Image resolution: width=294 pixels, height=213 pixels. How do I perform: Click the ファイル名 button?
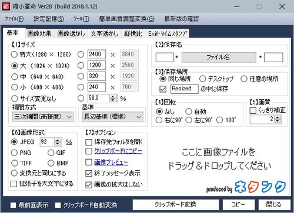[219, 58]
